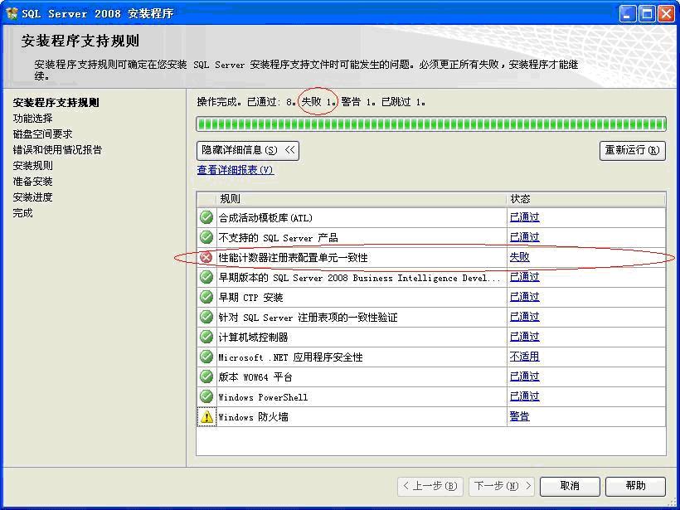Open the 查看详细报表(V) link
680x510 pixels.
click(236, 170)
